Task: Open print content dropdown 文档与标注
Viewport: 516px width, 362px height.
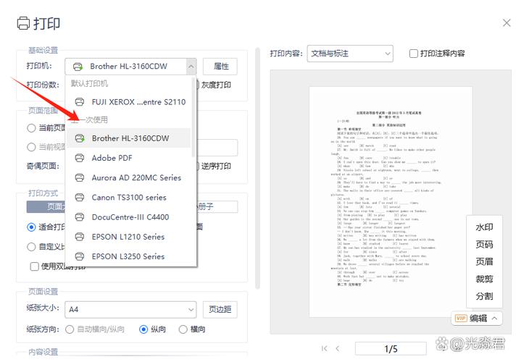Action: pyautogui.click(x=350, y=54)
